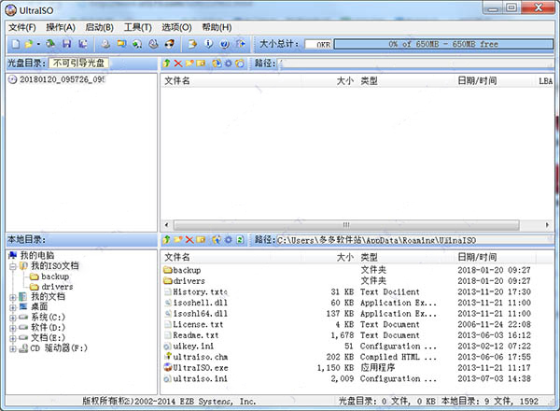The width and height of the screenshot is (560, 411).
Task: Open the 工具(T) menu
Action: click(x=137, y=27)
